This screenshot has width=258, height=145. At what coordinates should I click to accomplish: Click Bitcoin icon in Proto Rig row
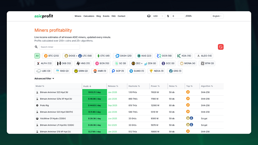(x=188, y=105)
